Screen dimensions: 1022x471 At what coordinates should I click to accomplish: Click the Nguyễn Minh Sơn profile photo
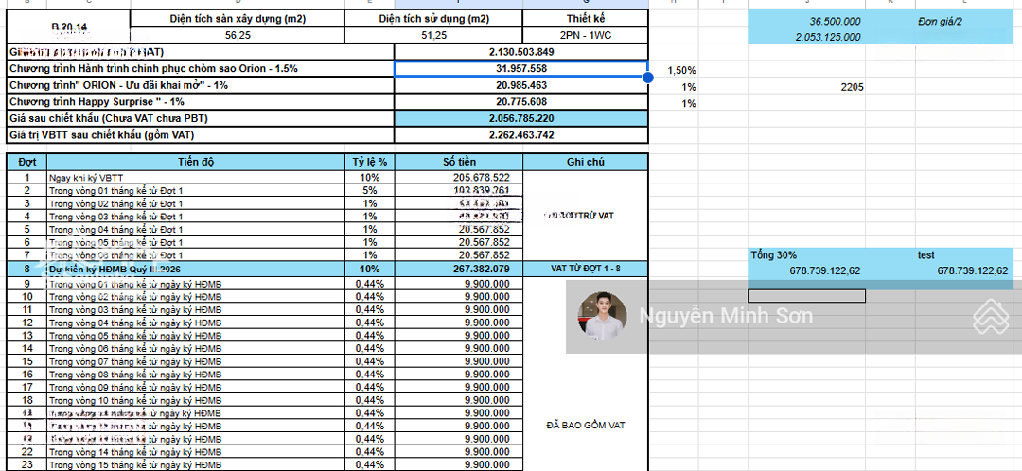602,317
